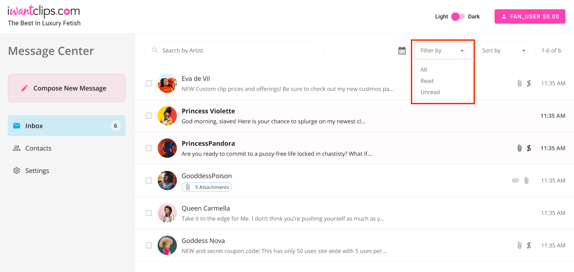Collapse the Filter by dropdown
Image resolution: width=574 pixels, height=272 pixels.
[443, 50]
